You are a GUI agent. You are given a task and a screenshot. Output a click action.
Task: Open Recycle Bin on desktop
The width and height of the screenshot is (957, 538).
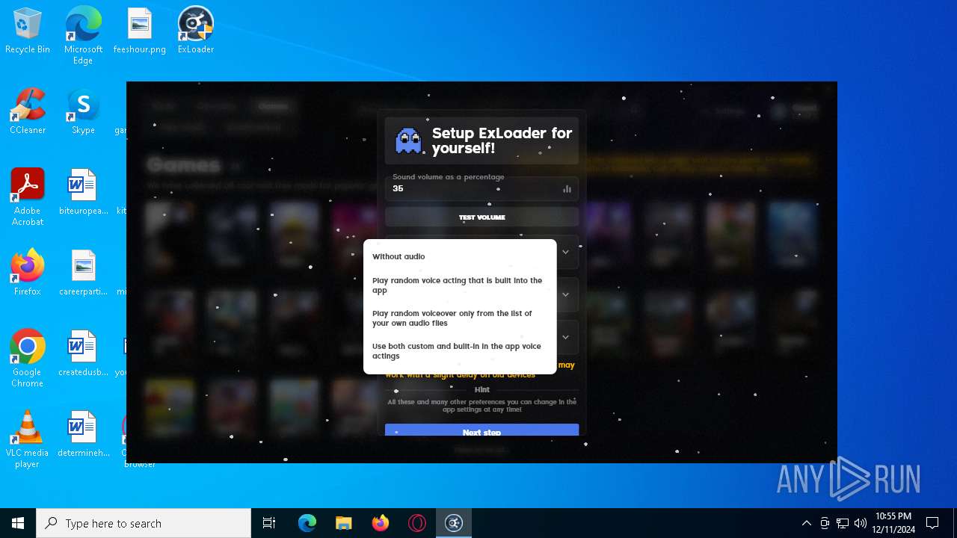(28, 31)
